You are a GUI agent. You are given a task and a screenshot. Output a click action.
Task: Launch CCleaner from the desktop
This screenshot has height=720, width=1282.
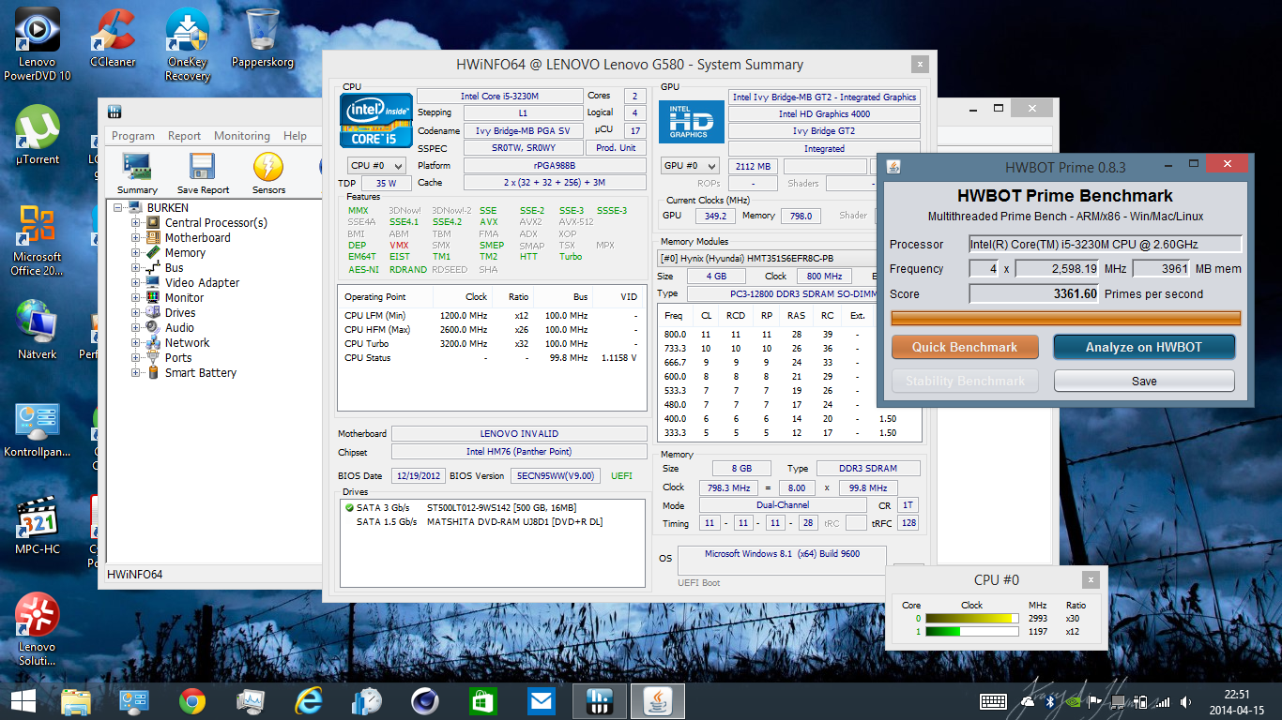tap(113, 39)
